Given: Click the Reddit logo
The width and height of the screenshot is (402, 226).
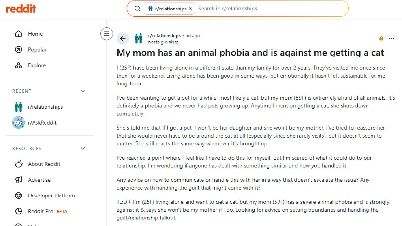Looking at the screenshot, I should (21, 9).
